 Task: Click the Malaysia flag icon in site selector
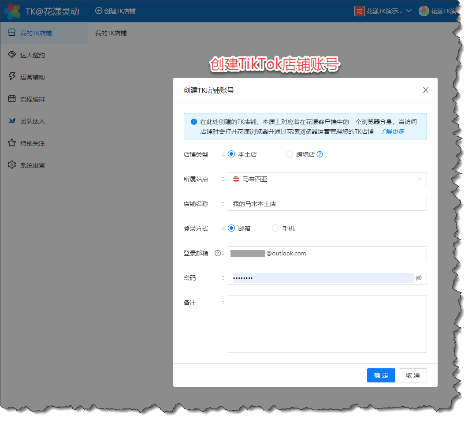(236, 179)
